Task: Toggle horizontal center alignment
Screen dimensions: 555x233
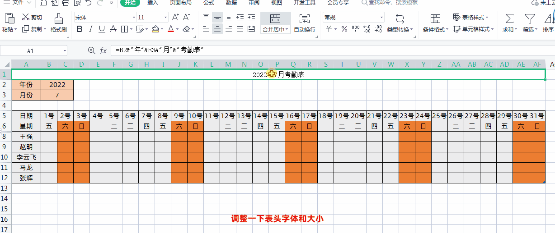Action: pos(217,29)
